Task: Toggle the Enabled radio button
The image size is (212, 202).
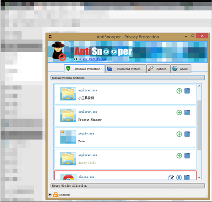Action: (x=50, y=195)
